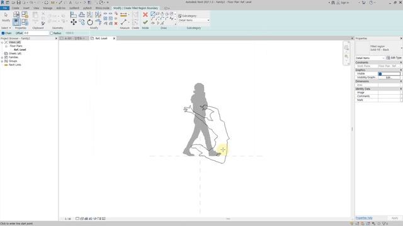Open the File menu tab
This screenshot has width=403, height=226.
pyautogui.click(x=4, y=8)
